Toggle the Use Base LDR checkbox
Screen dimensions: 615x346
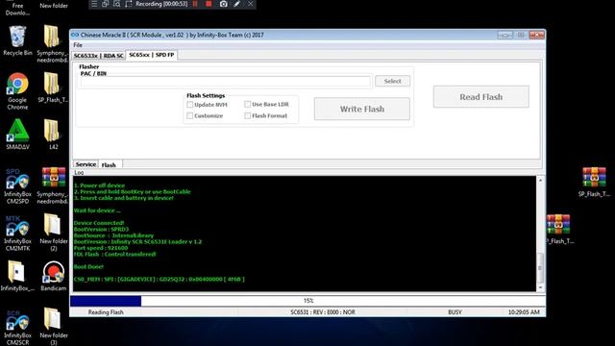pyautogui.click(x=248, y=104)
